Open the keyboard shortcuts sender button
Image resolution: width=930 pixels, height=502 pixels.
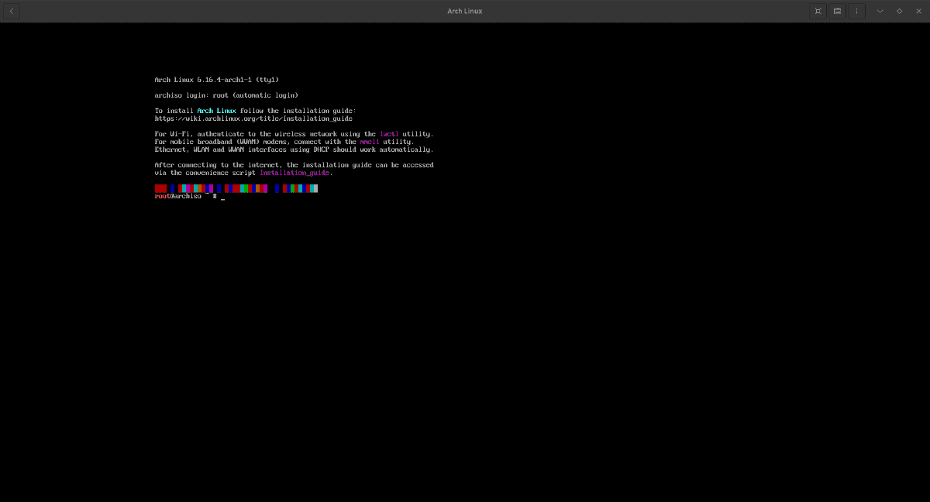837,11
